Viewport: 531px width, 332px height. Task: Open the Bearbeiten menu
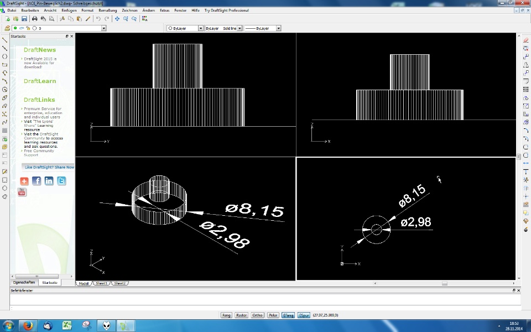(x=30, y=10)
